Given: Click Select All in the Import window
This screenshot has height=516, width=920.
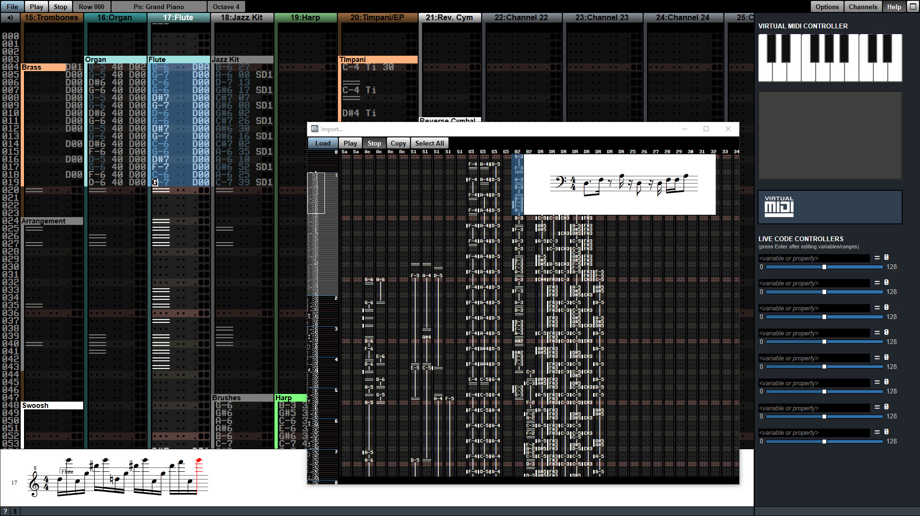Looking at the screenshot, I should 429,143.
